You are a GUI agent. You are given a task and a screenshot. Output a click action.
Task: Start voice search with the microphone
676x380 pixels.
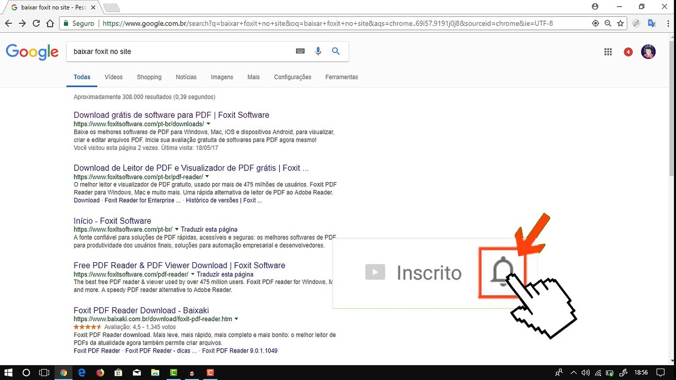point(318,51)
